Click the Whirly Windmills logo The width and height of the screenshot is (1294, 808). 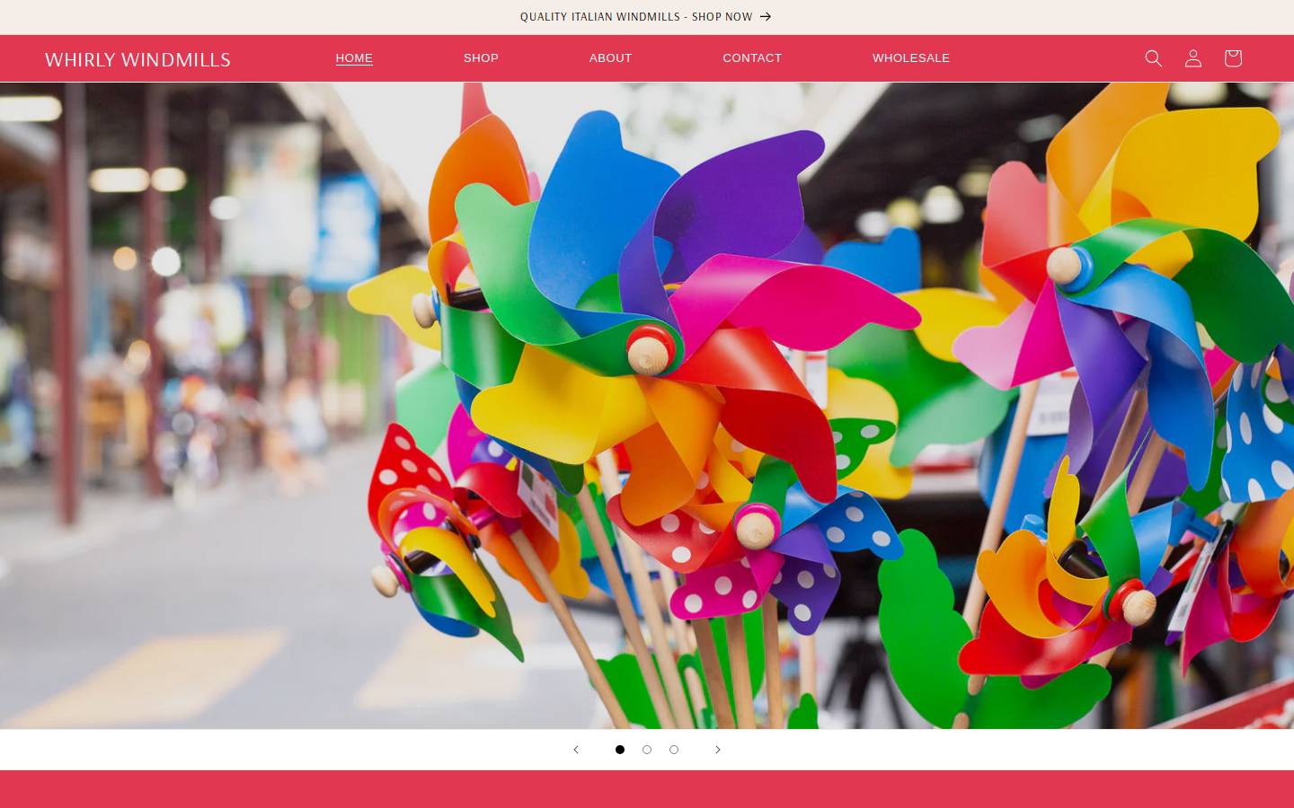tap(137, 59)
